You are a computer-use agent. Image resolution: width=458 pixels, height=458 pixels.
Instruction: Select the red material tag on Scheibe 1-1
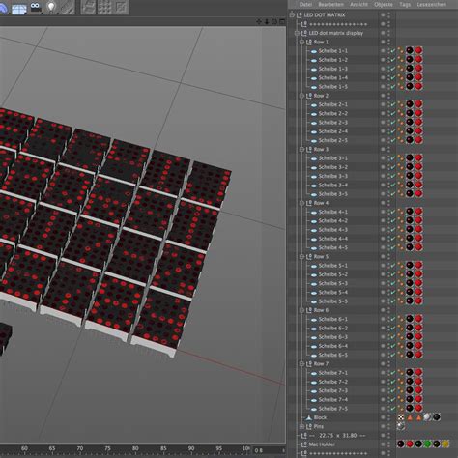pyautogui.click(x=418, y=50)
